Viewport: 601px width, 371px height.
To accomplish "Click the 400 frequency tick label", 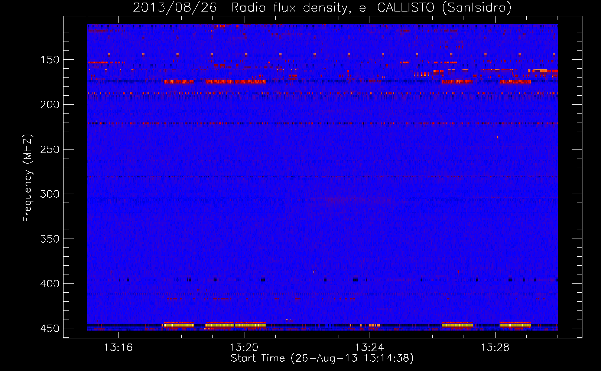I will pyautogui.click(x=50, y=284).
